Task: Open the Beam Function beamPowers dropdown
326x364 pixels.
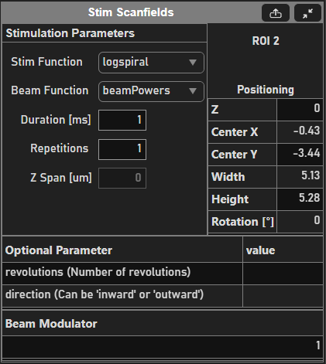Action: click(x=151, y=91)
